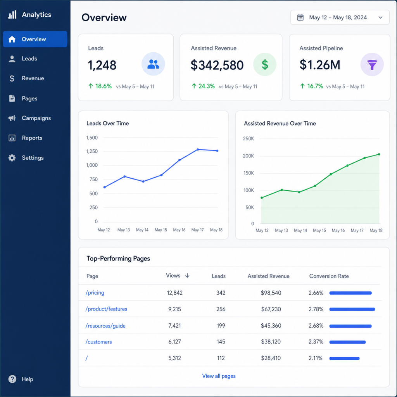Click the May 17 data point on Leads chart
This screenshot has height=397, width=397.
tap(198, 149)
